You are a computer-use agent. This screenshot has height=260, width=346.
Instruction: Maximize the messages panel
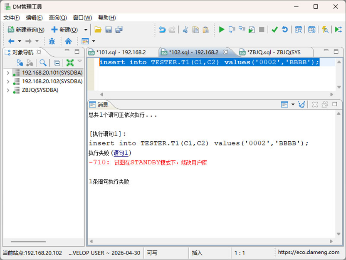[x=335, y=104]
